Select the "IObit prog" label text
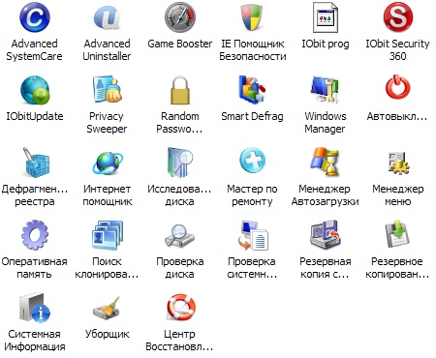 (x=326, y=45)
